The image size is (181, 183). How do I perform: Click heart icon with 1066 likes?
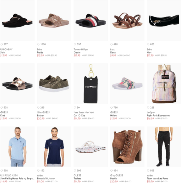coord(38,45)
